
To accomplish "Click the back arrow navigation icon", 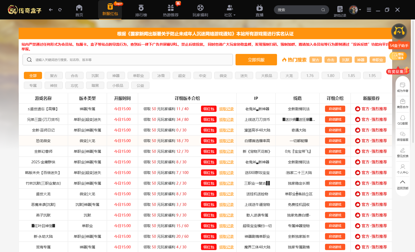I will [51, 10].
